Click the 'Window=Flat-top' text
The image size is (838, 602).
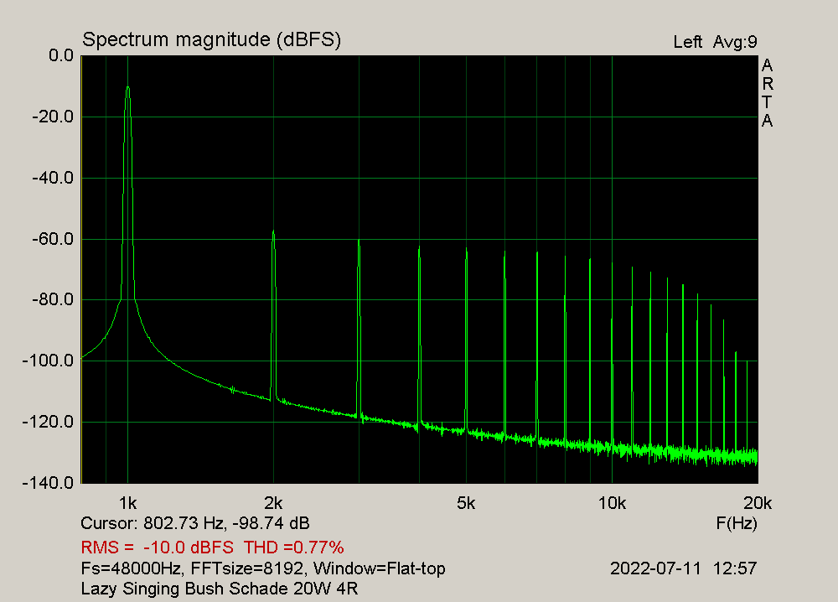pos(379,568)
